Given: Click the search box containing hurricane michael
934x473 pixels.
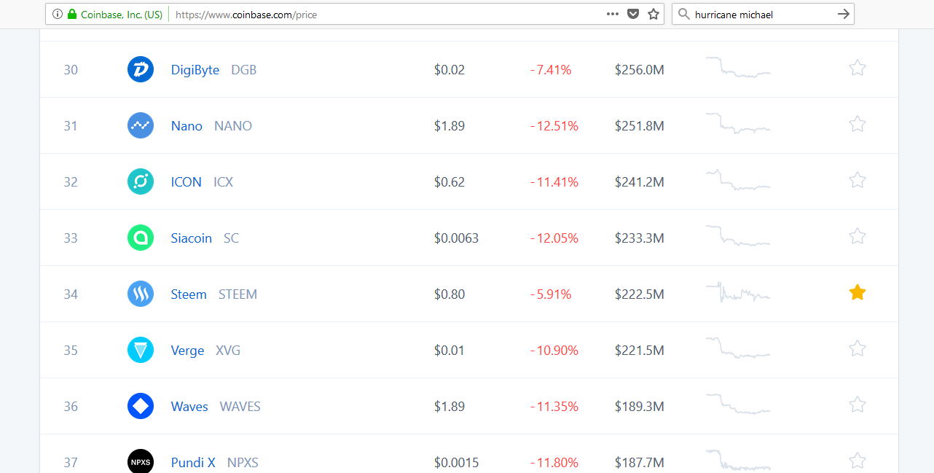Looking at the screenshot, I should [x=761, y=14].
